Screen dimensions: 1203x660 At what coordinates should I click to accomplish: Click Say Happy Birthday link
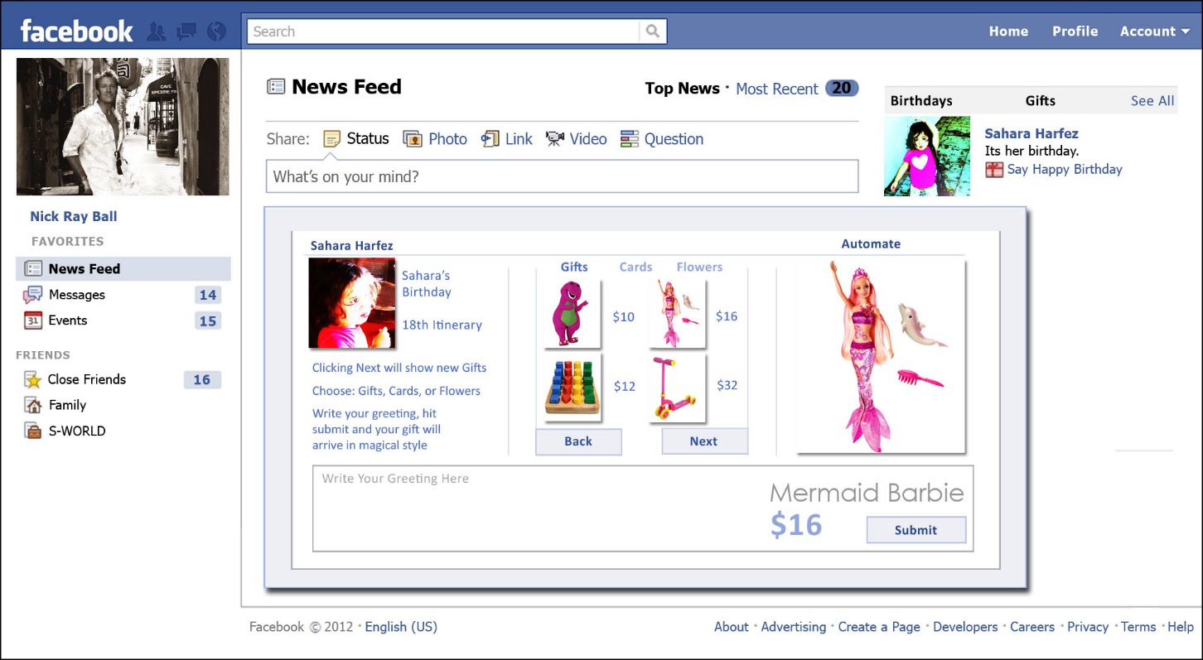[x=1065, y=169]
